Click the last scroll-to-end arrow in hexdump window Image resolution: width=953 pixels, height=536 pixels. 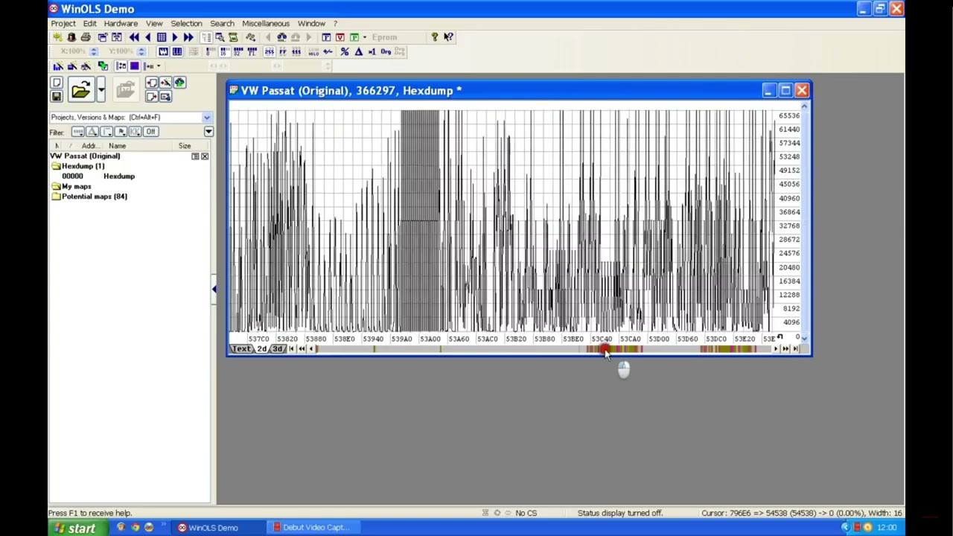[x=795, y=349]
